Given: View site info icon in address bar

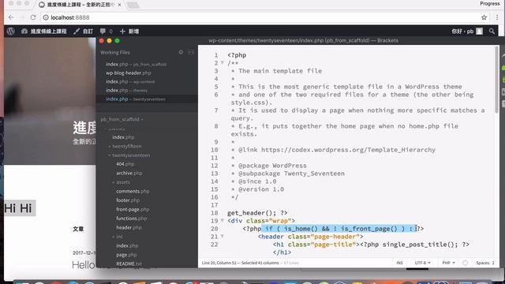Looking at the screenshot, I should (x=46, y=17).
